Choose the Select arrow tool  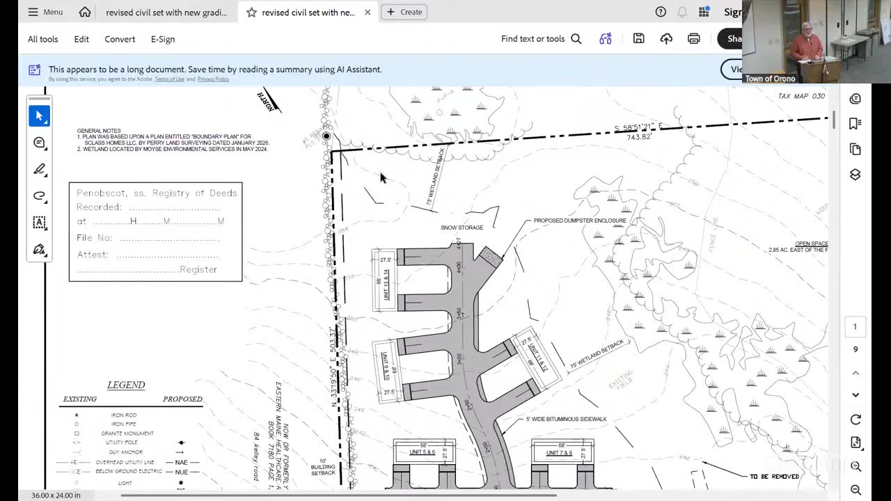(x=39, y=116)
